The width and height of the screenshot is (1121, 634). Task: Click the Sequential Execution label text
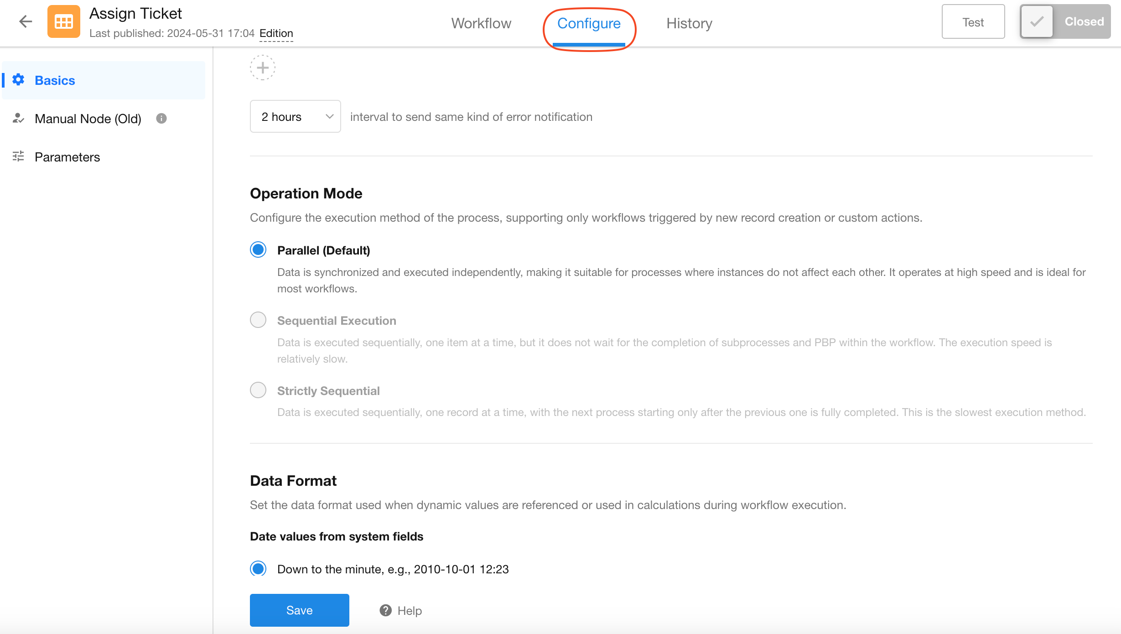[337, 321]
